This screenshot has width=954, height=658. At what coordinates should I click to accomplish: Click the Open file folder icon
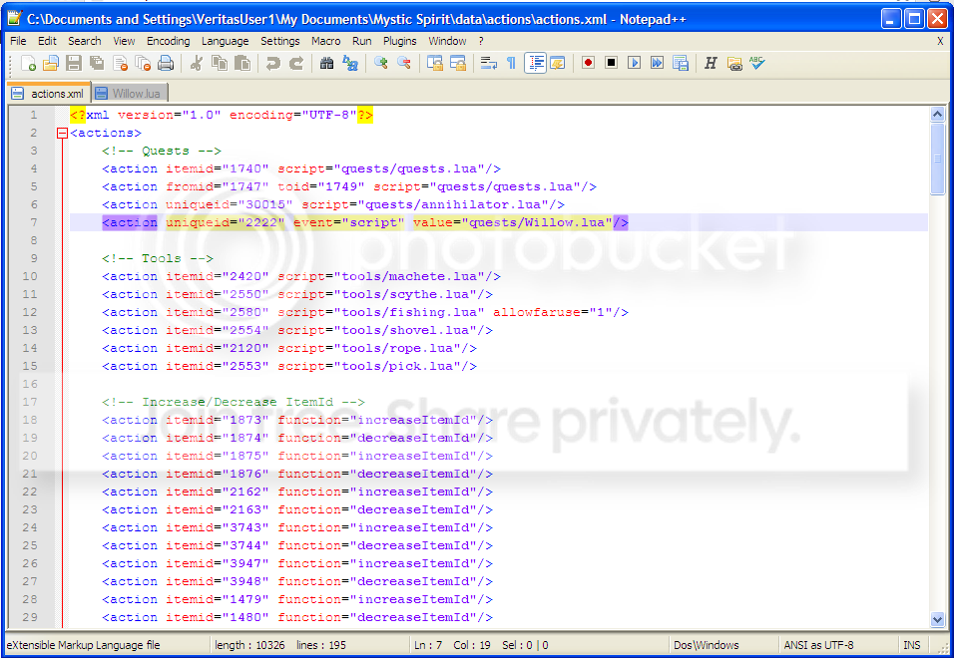tap(51, 63)
